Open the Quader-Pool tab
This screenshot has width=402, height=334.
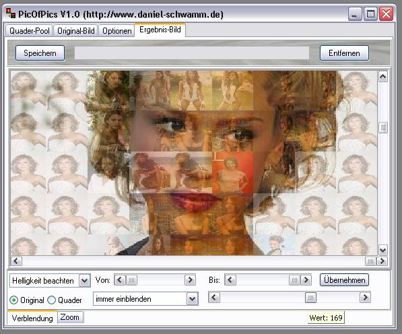[x=29, y=31]
